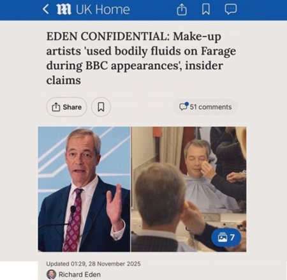287x280 pixels.
Task: Tap the UK Home section title
Action: pyautogui.click(x=103, y=10)
